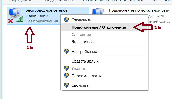Click the truncated adapter description ending in Cont...
Viewport: 172px width, 99px height.
pyautogui.click(x=159, y=21)
